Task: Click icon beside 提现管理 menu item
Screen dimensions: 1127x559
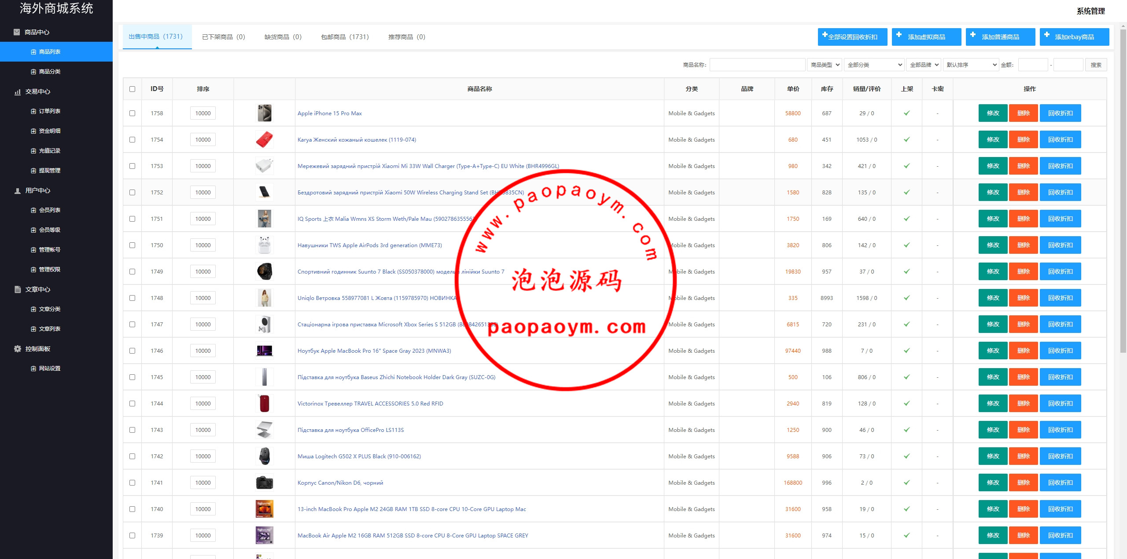Action: tap(33, 171)
